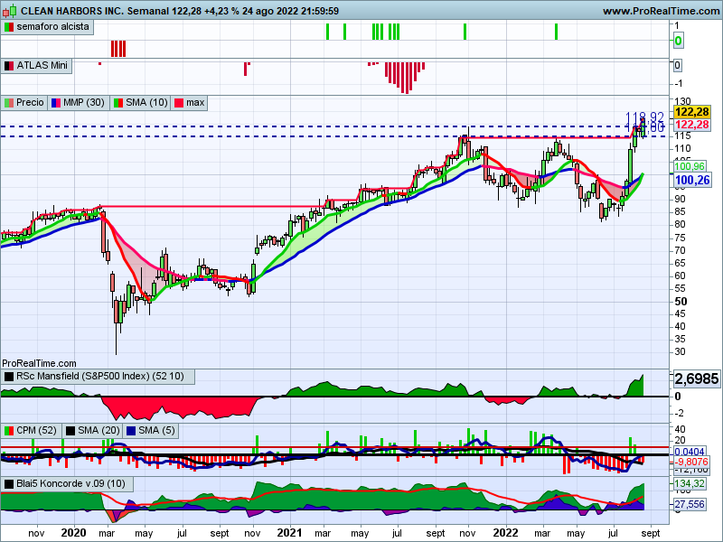Click the ATLAS Mini color icon
The image size is (723, 542).
(9, 66)
